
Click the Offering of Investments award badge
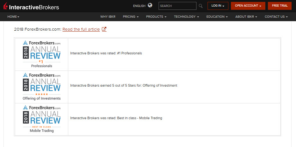tap(41, 87)
